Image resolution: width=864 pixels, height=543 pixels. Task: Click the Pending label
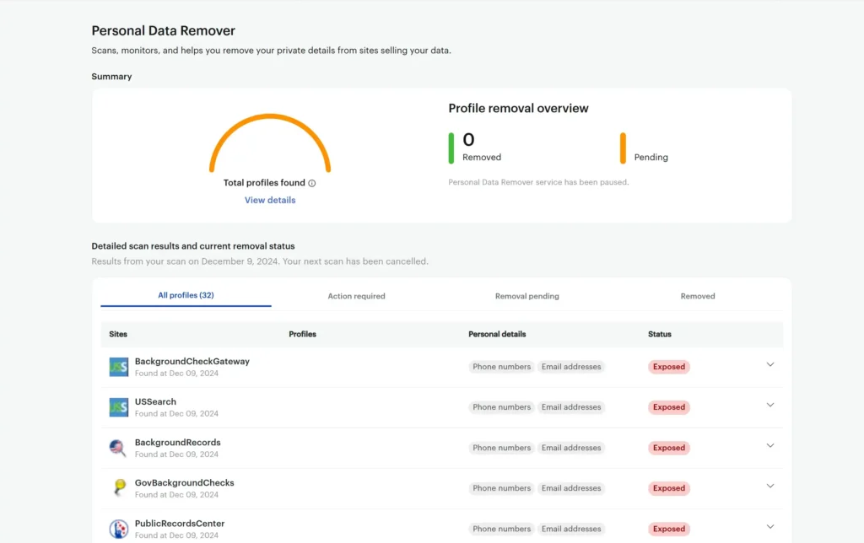coord(651,158)
